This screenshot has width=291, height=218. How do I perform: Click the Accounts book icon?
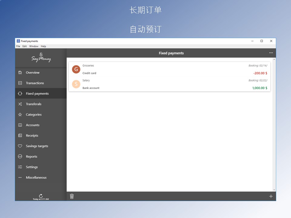20,125
